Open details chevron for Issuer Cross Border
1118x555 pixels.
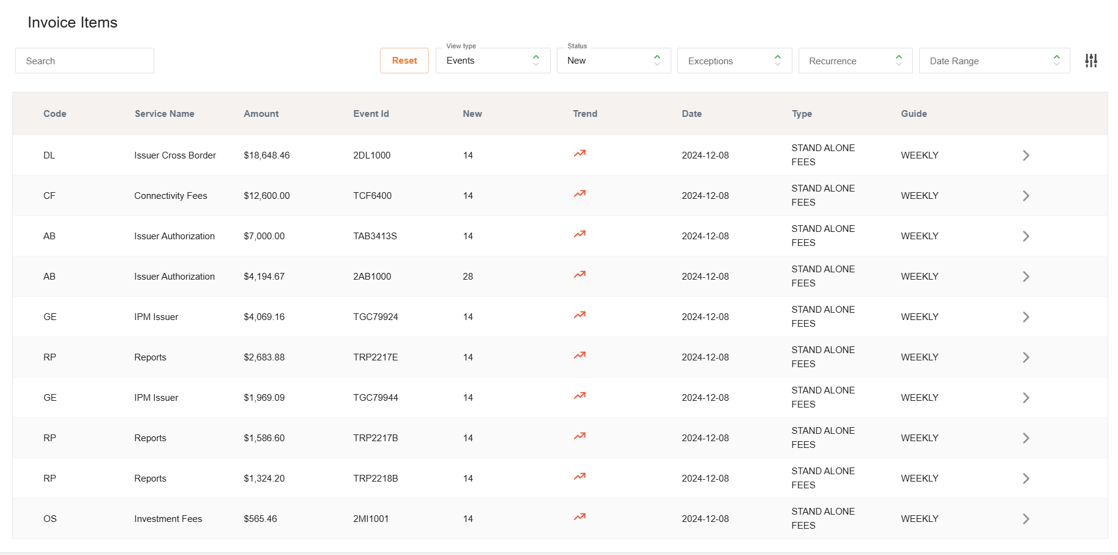click(x=1026, y=155)
